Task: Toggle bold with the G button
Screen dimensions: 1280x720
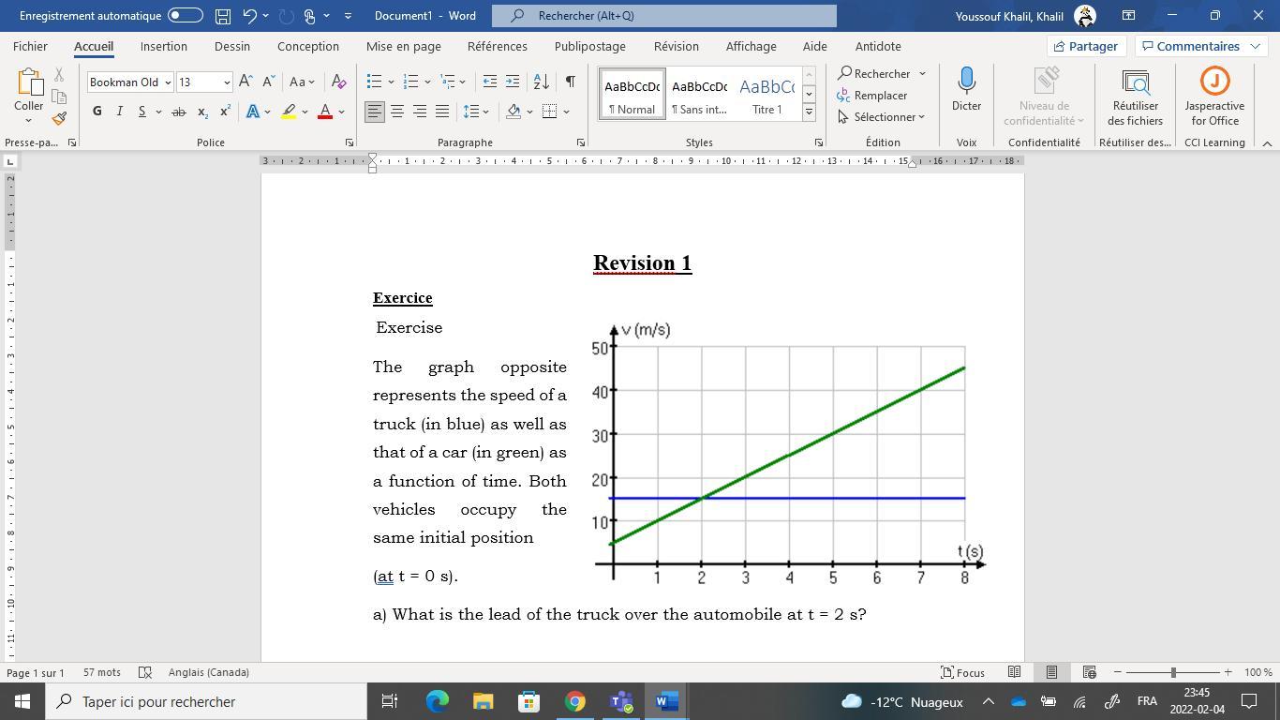Action: coord(97,112)
